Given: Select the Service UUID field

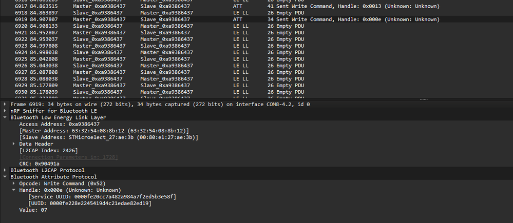Looking at the screenshot, I should tap(102, 197).
